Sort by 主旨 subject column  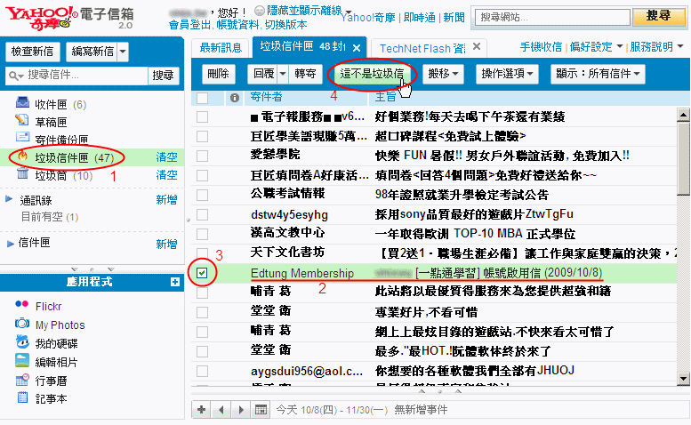tap(386, 97)
